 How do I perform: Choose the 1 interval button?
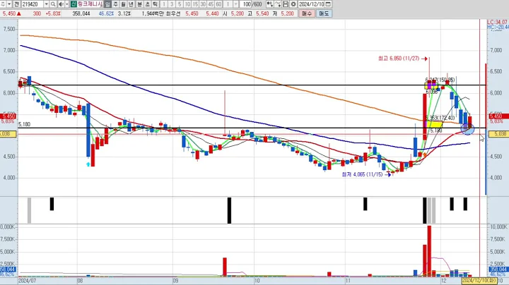tap(164, 4)
